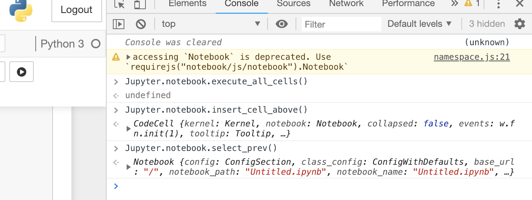Image resolution: width=532 pixels, height=200 pixels.
Task: Click the select_prev() command text
Action: point(201,148)
